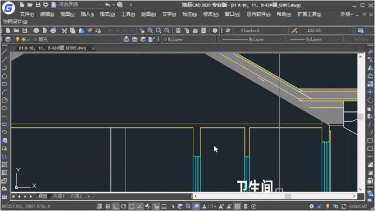Image resolution: width=375 pixels, height=211 pixels.
Task: Select the Line tool in left toolbar
Action: pos(4,52)
